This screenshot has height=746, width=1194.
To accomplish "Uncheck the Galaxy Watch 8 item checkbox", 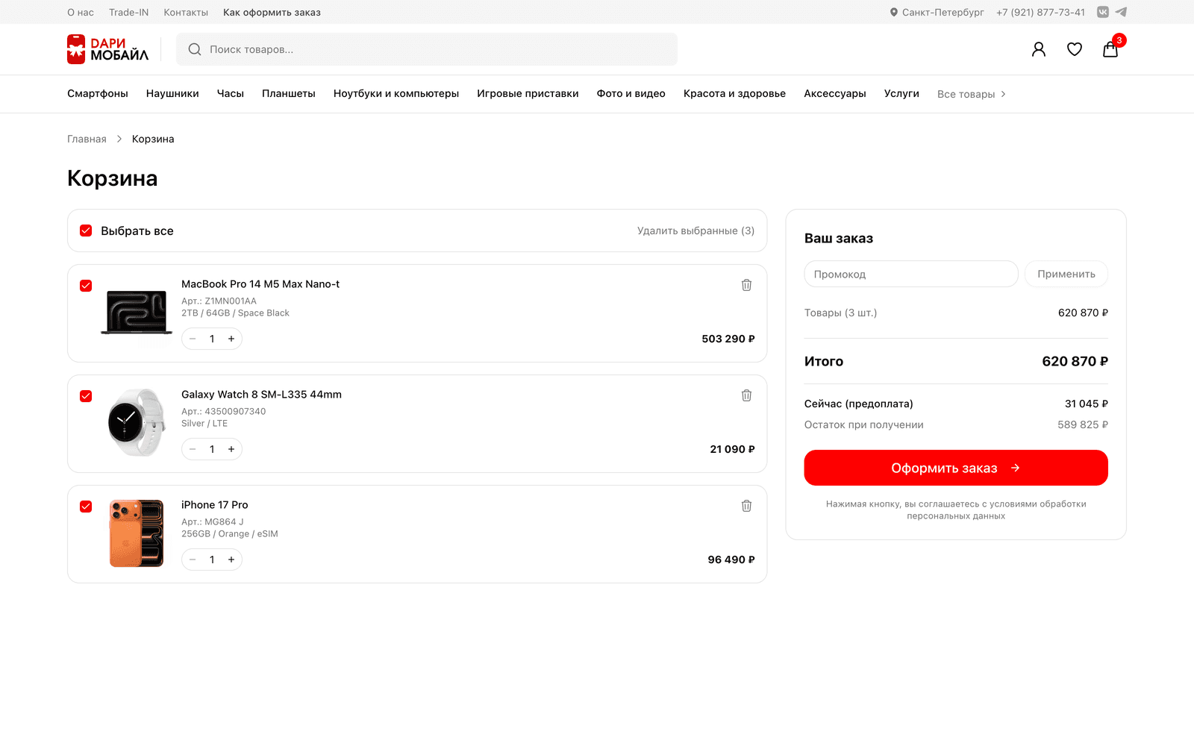I will click(86, 396).
